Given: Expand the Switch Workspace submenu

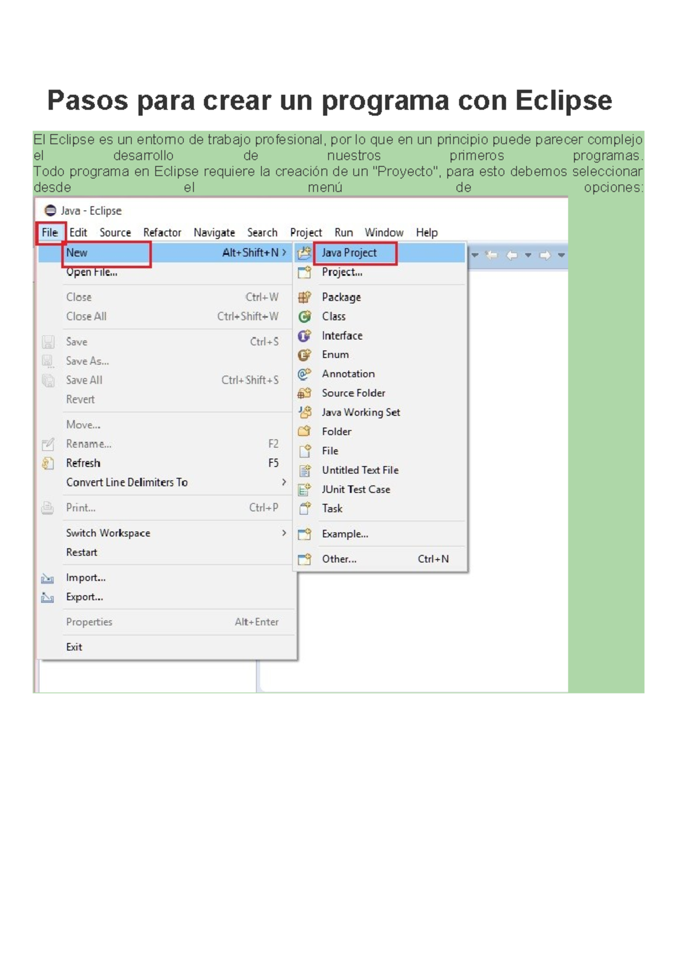Looking at the screenshot, I should [x=284, y=533].
